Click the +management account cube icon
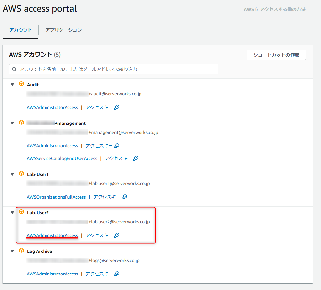The image size is (321, 290). 21,122
